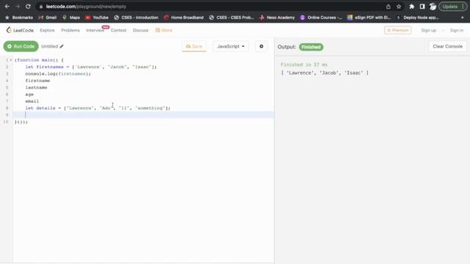The width and height of the screenshot is (470, 264).
Task: Open the Discuss menu item
Action: [140, 30]
